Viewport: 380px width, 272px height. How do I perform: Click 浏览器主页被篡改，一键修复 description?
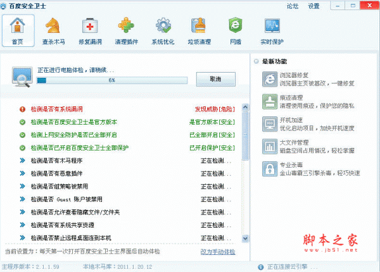coord(317,83)
